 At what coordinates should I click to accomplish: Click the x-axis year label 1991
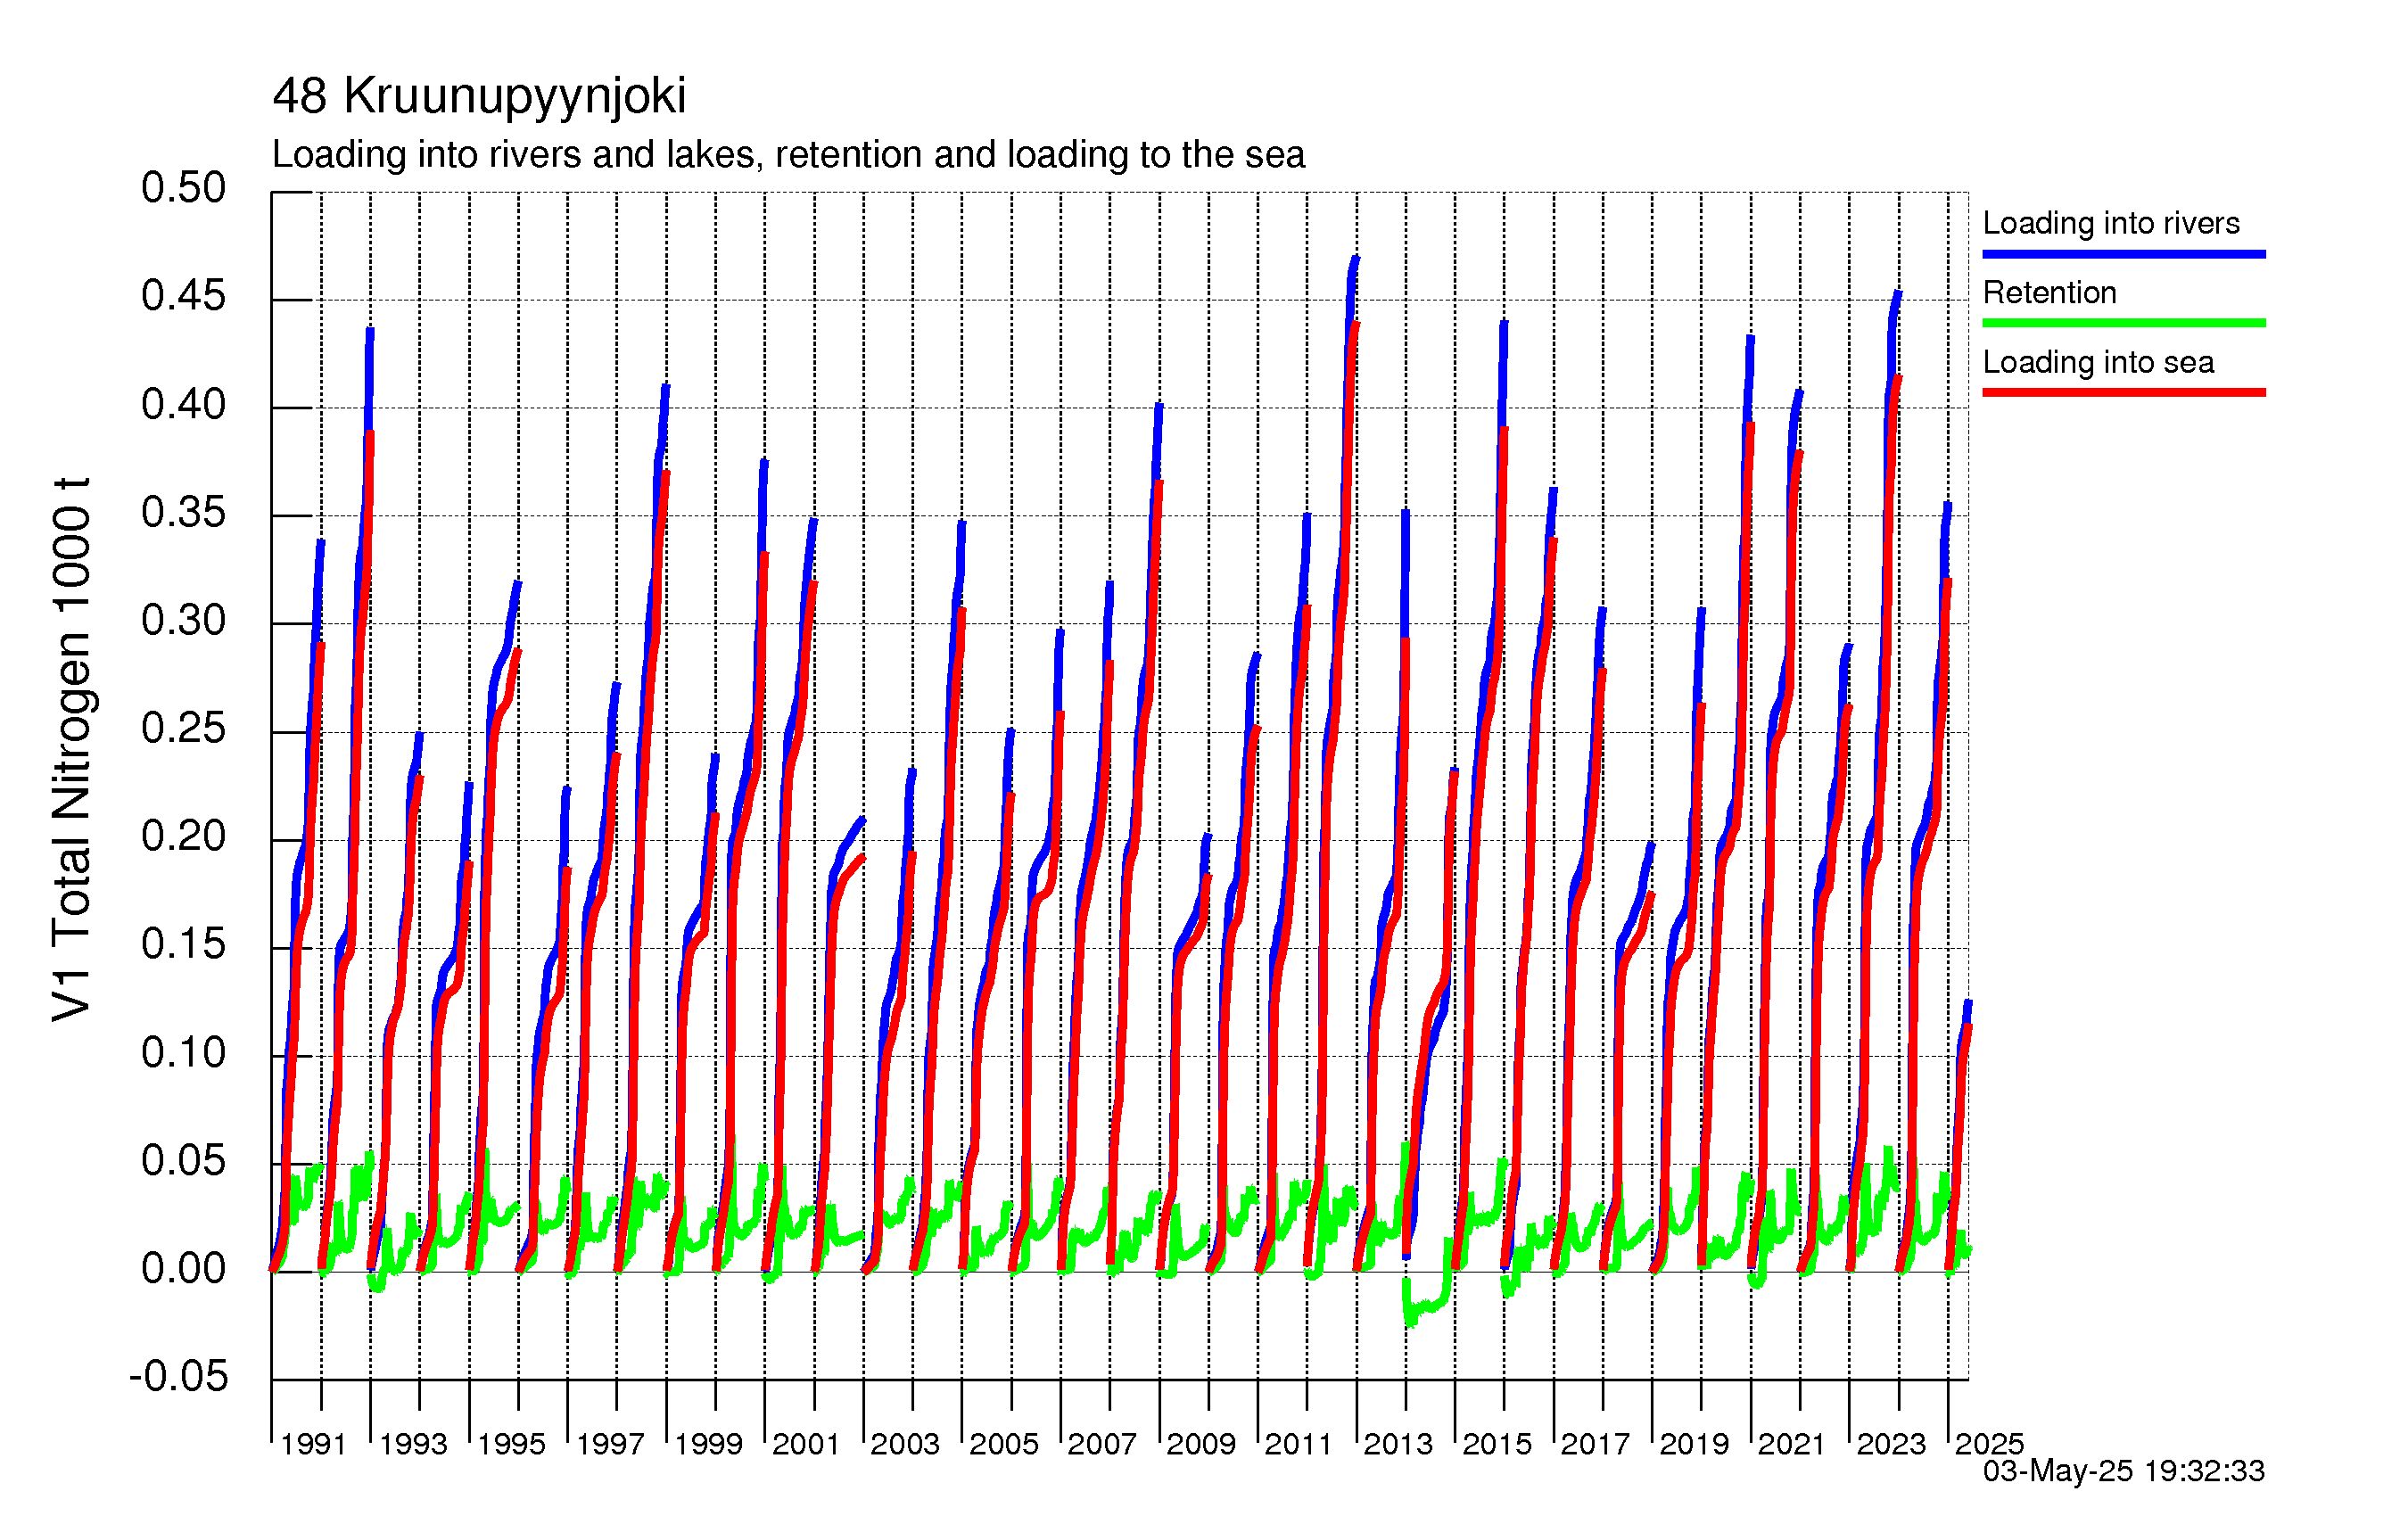point(313,1444)
